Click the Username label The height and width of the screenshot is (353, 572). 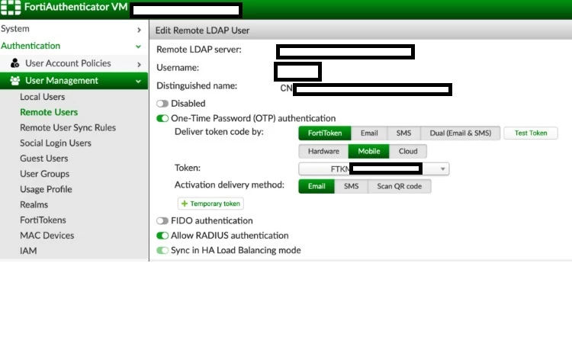tap(178, 68)
